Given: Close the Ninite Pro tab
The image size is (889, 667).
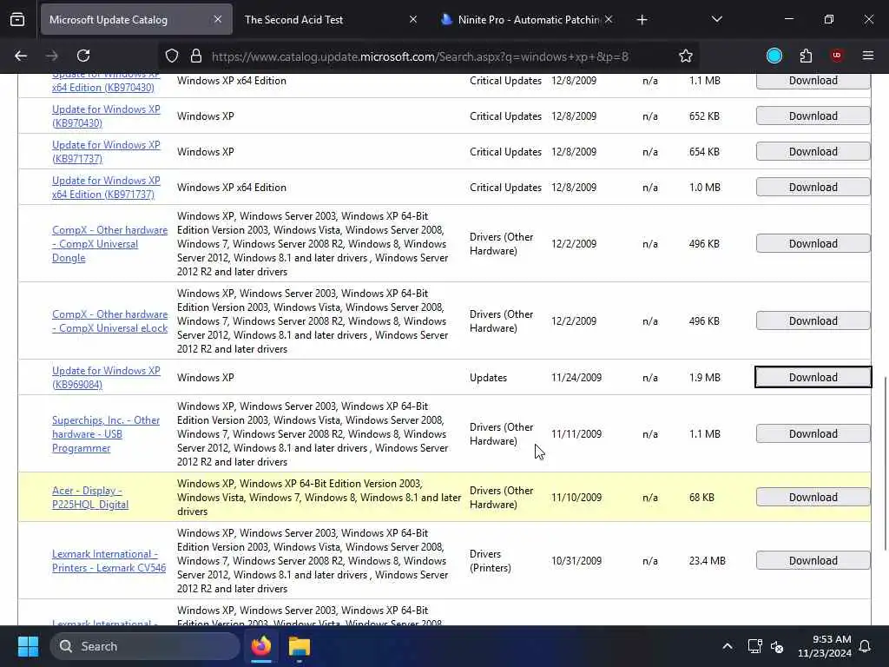Looking at the screenshot, I should click(609, 20).
